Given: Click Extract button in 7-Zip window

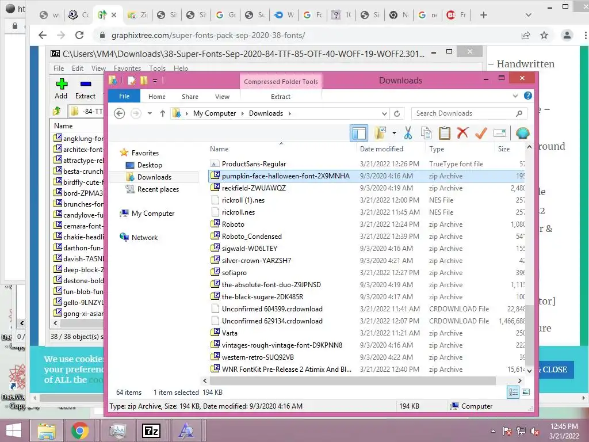Looking at the screenshot, I should (85, 89).
